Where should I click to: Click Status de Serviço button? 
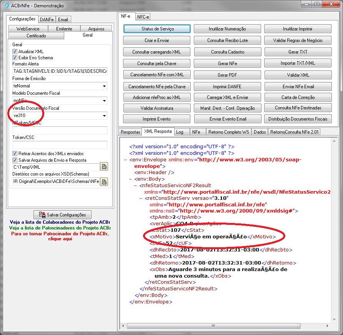click(157, 29)
